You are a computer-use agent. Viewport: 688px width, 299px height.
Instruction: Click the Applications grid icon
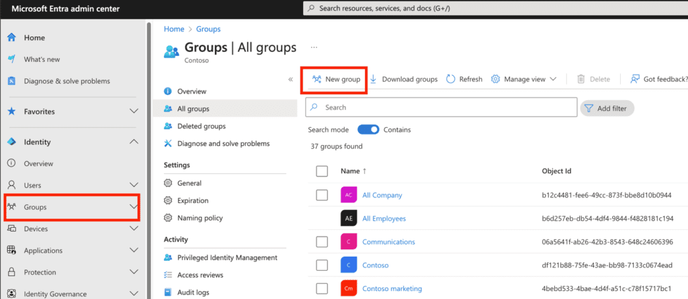coord(12,250)
